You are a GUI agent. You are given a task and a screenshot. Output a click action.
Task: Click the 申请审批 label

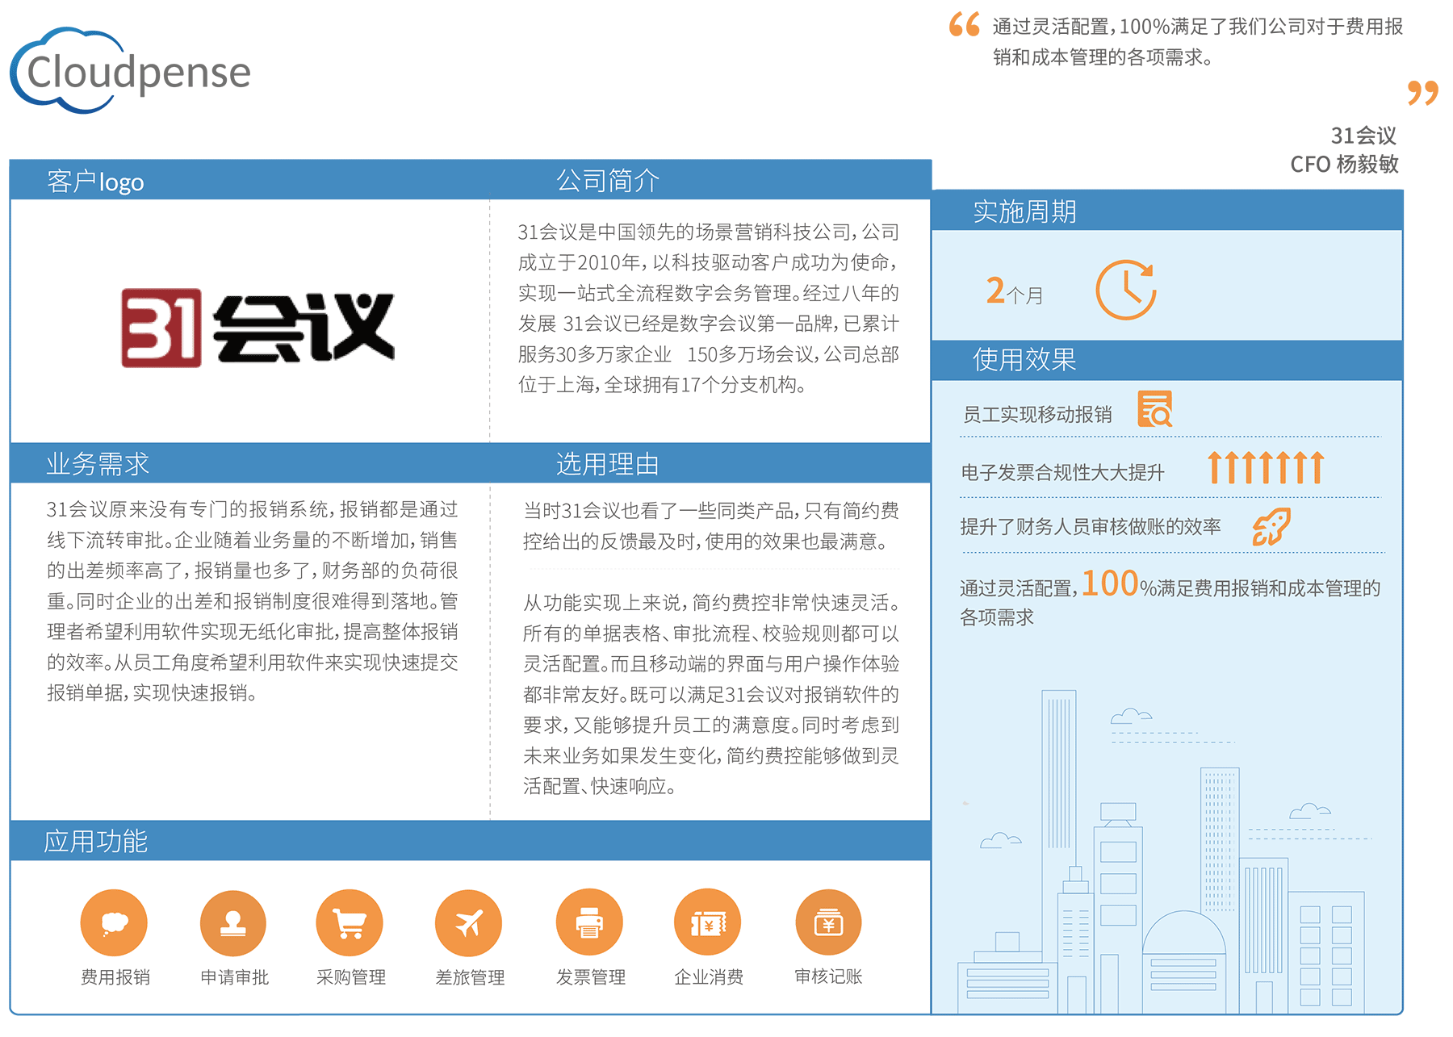pos(234,977)
